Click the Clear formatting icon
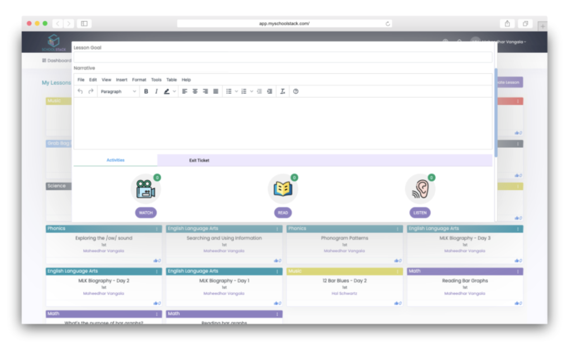This screenshot has height=358, width=572. click(x=283, y=91)
